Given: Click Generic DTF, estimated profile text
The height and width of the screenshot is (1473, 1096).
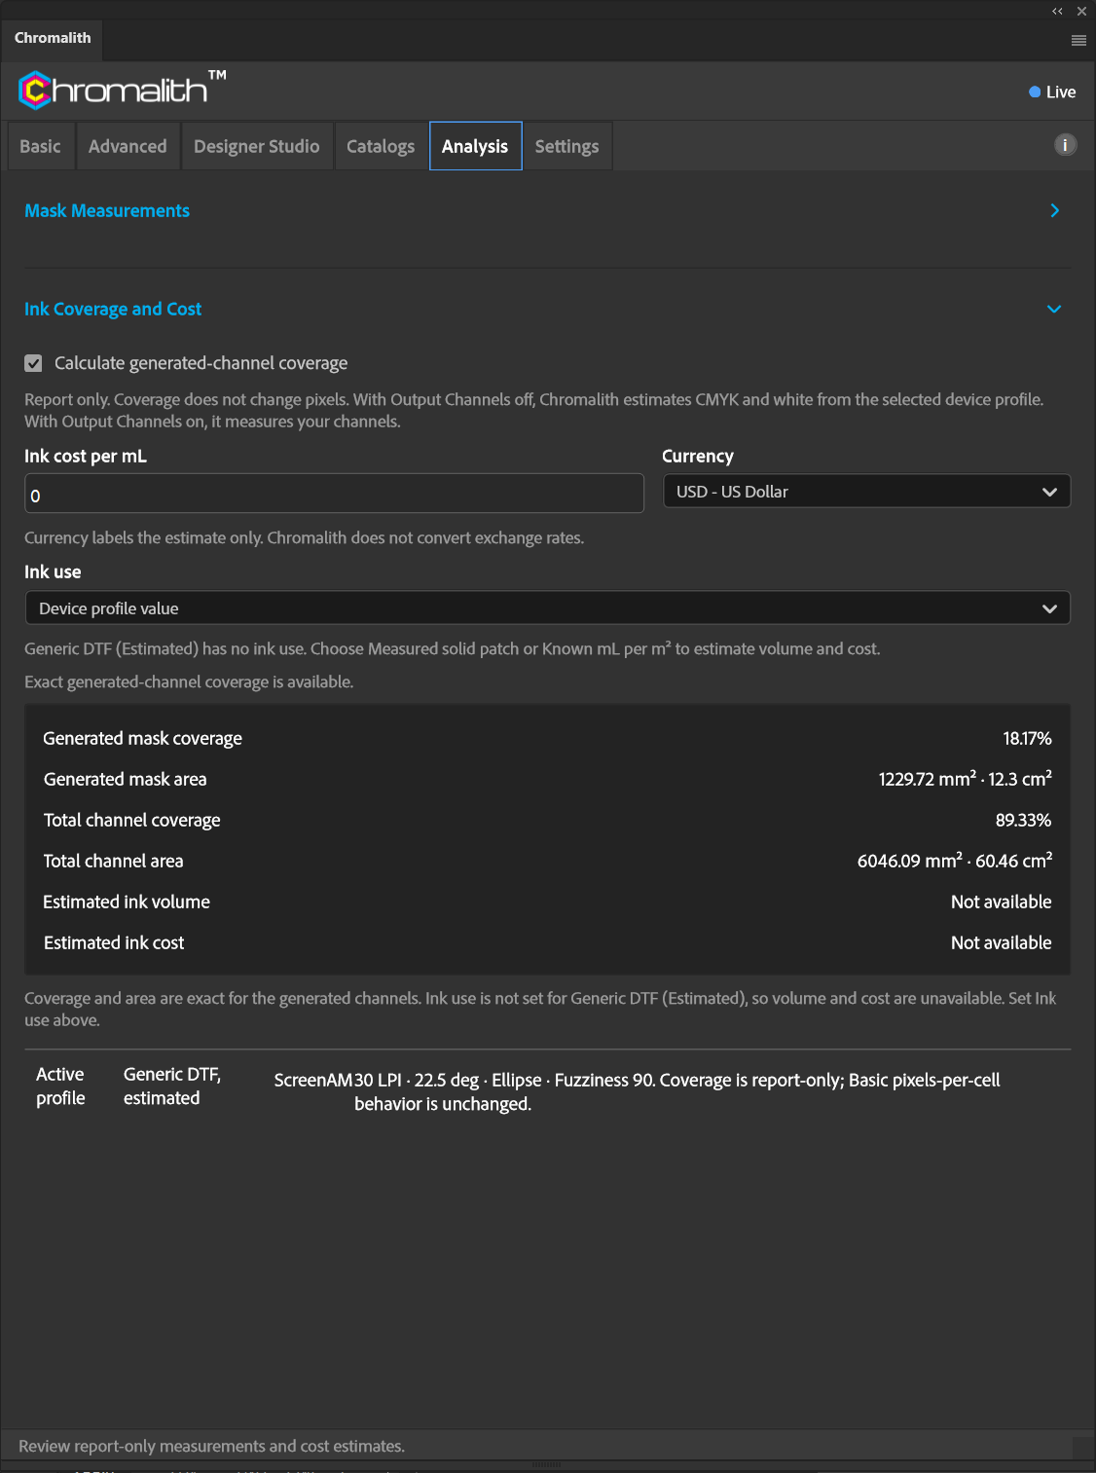Looking at the screenshot, I should click(x=172, y=1086).
